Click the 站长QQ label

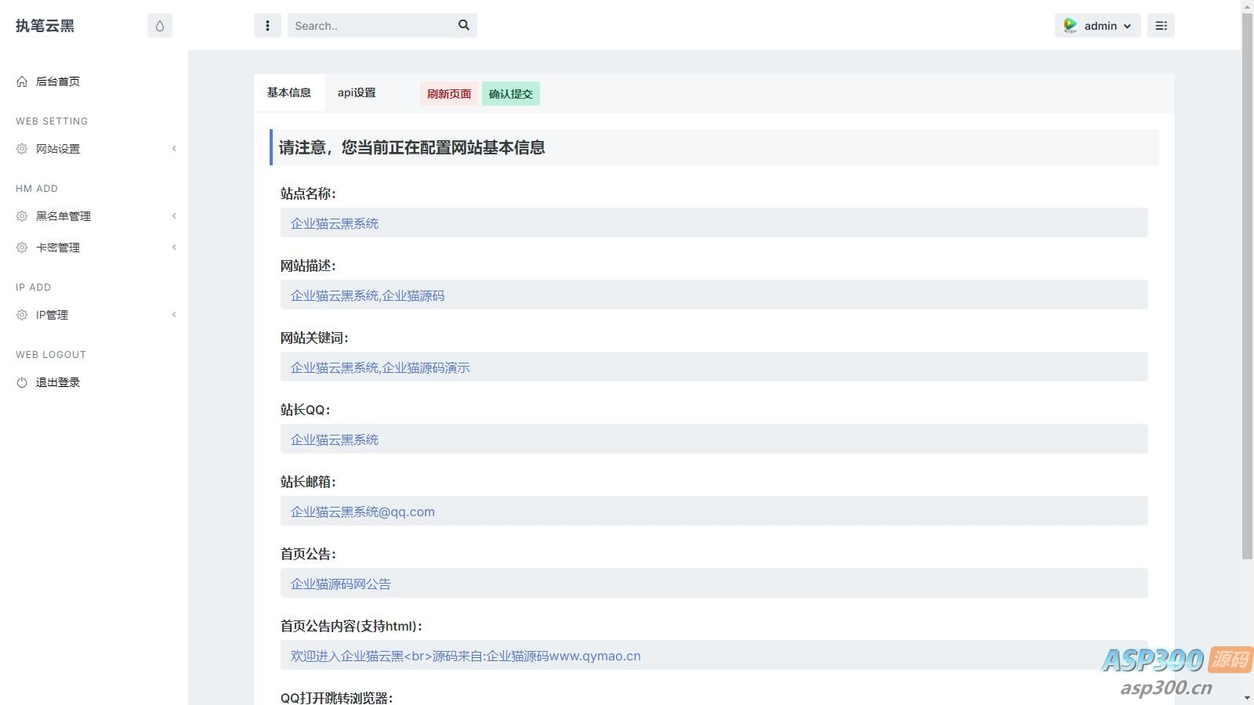306,410
